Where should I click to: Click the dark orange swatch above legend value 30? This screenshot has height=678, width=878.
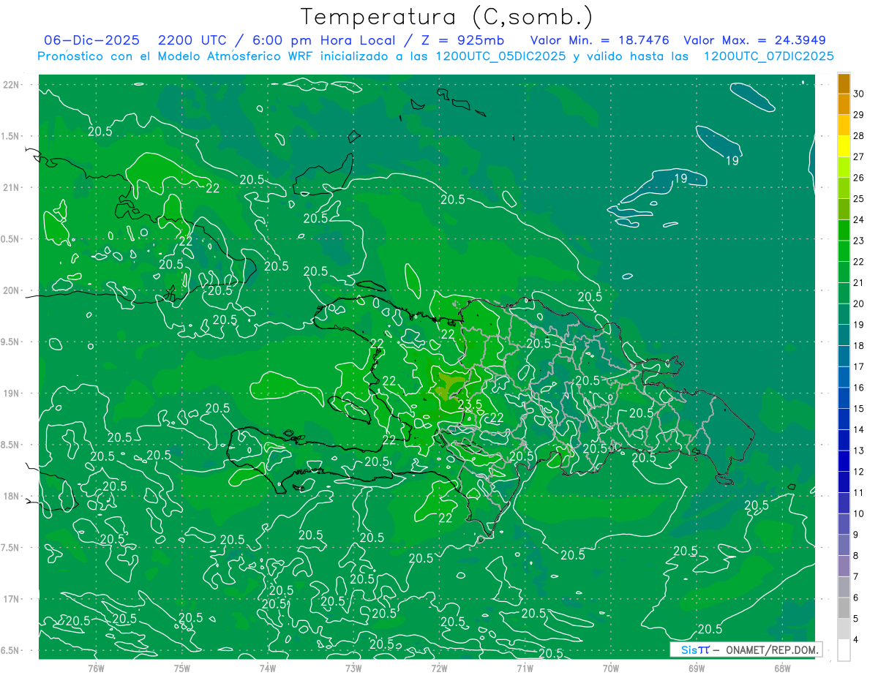pyautogui.click(x=844, y=83)
